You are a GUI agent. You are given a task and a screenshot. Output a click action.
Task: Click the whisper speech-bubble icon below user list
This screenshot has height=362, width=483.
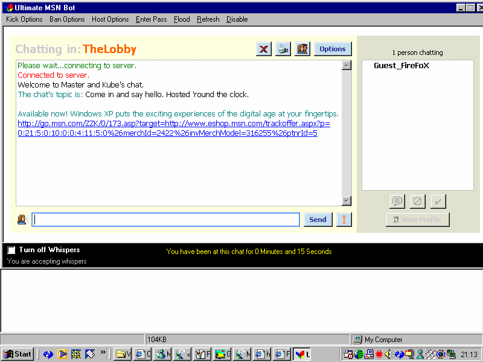[x=397, y=202]
